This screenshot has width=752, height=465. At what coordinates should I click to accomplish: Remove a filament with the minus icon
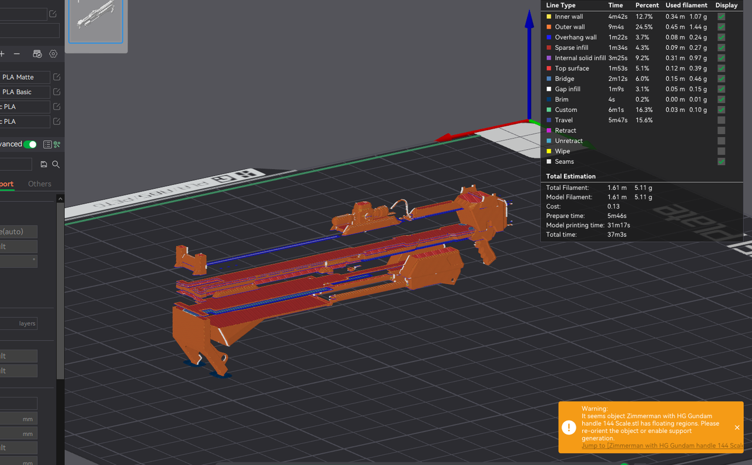coord(17,53)
